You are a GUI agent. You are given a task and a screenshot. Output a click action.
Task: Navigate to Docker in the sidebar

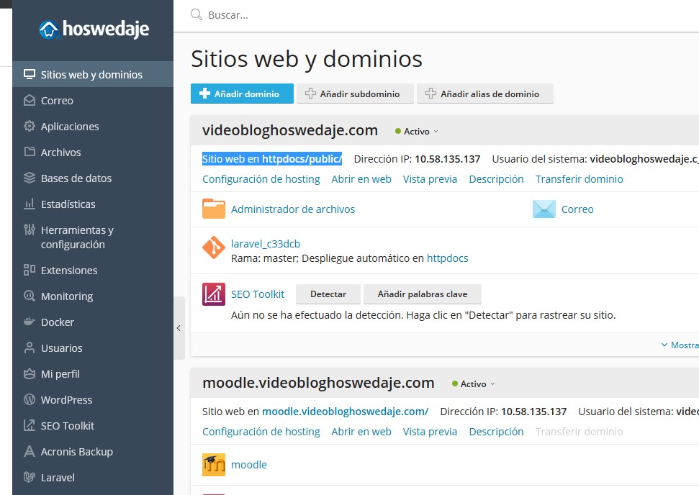pos(93,322)
